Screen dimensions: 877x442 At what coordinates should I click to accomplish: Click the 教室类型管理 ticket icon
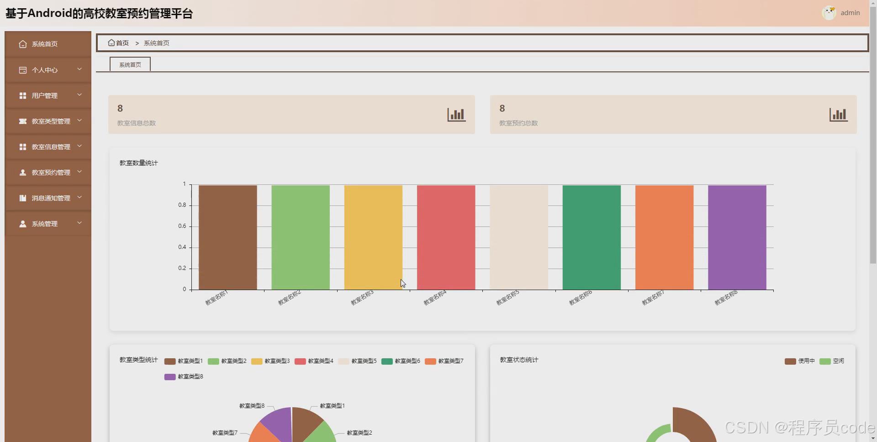click(x=23, y=121)
